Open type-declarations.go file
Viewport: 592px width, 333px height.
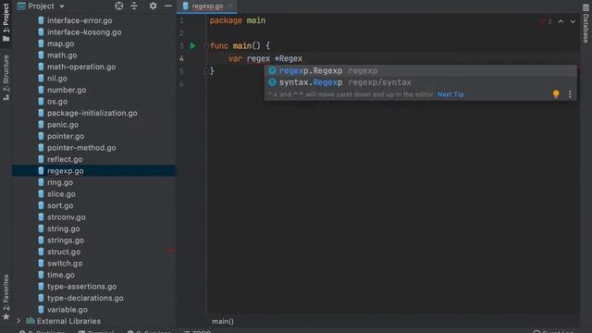coord(85,298)
